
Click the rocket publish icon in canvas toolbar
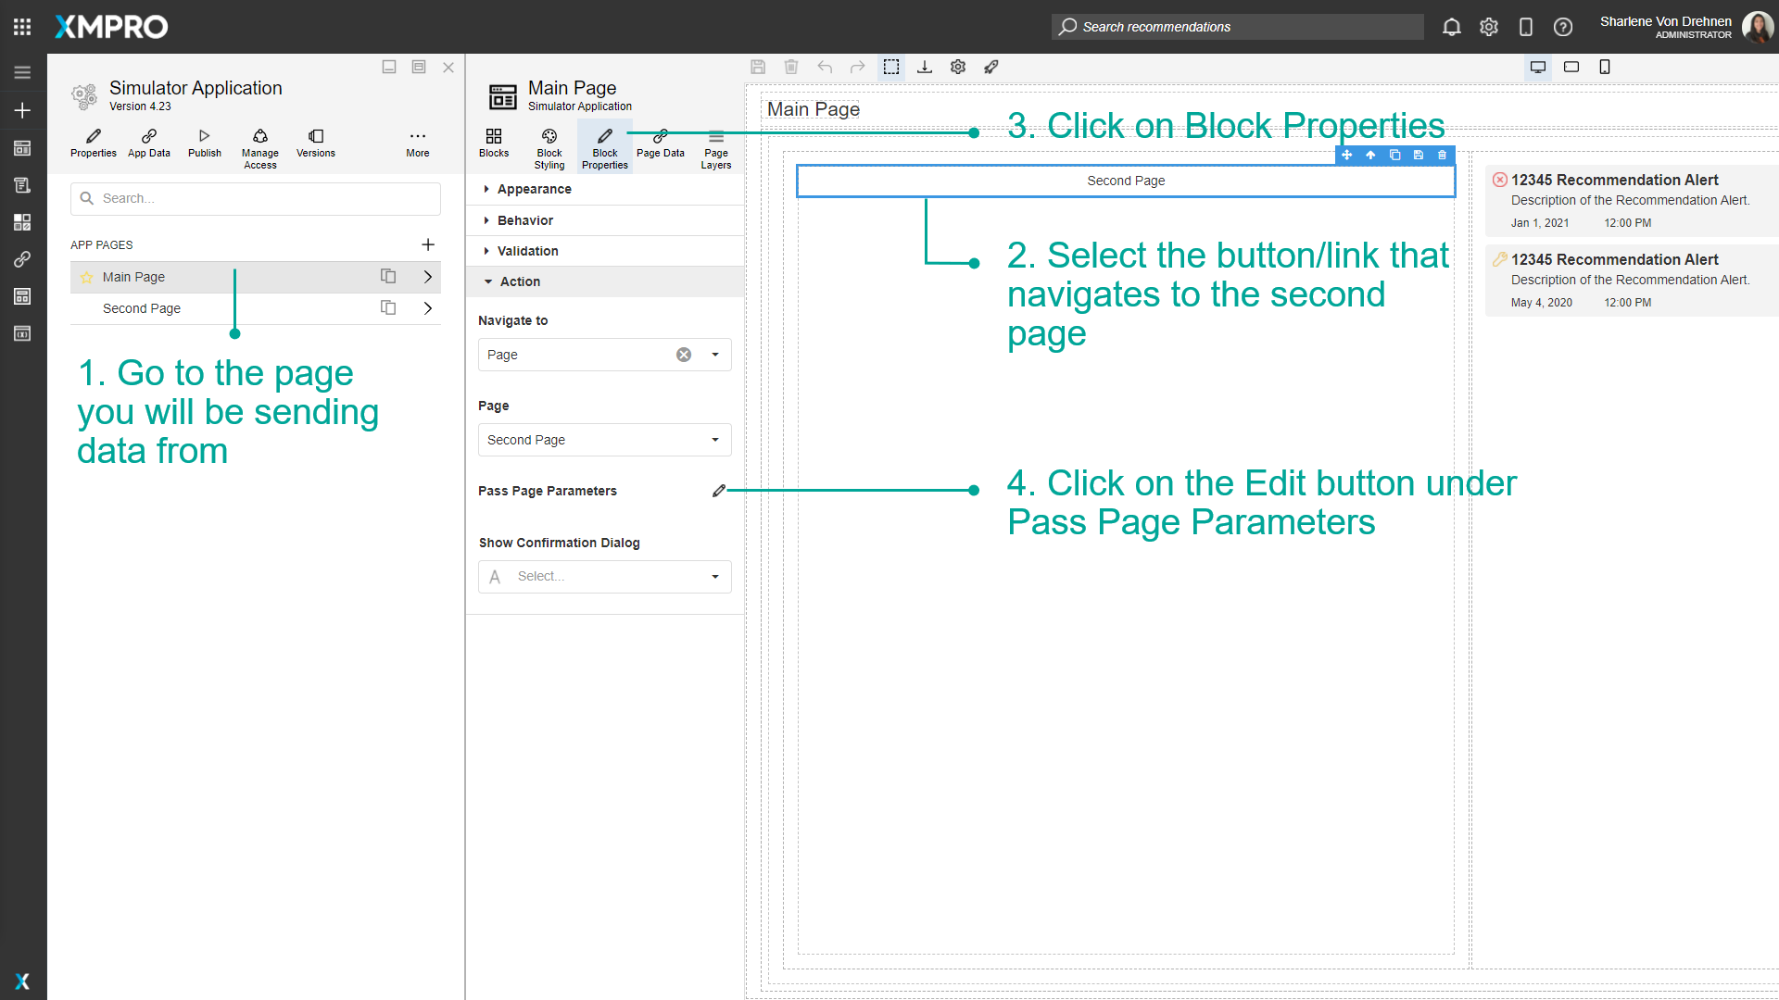991,67
